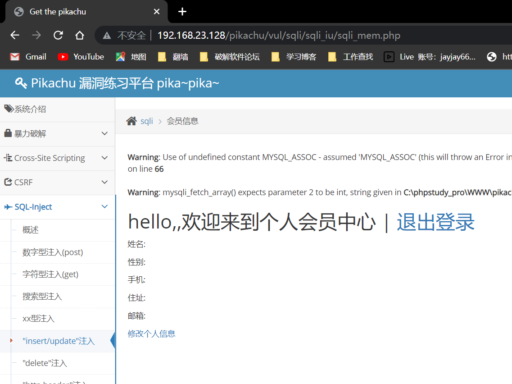Click the key icon in Pikachu header
This screenshot has height=384, width=512.
pos(21,83)
